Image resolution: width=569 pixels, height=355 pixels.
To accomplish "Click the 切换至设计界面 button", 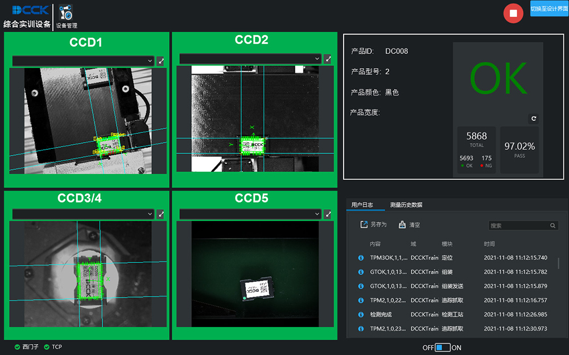I will [x=549, y=9].
